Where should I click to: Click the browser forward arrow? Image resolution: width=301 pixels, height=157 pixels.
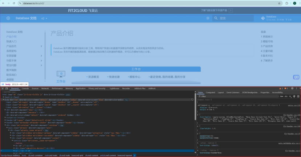click(x=8, y=3)
